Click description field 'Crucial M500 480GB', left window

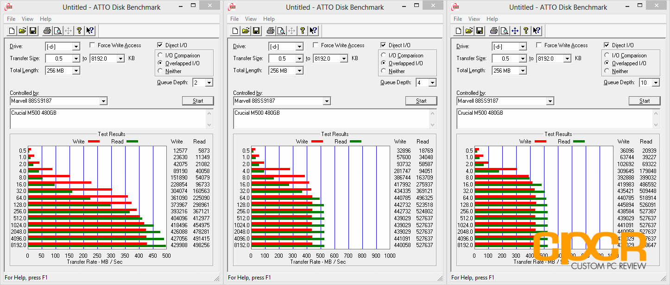111,118
